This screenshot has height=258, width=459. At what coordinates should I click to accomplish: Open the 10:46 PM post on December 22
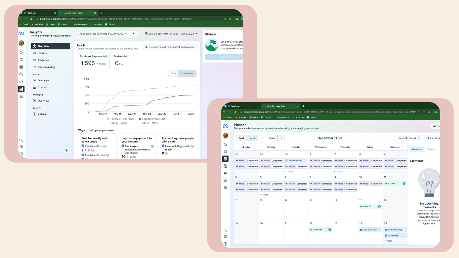(321, 230)
